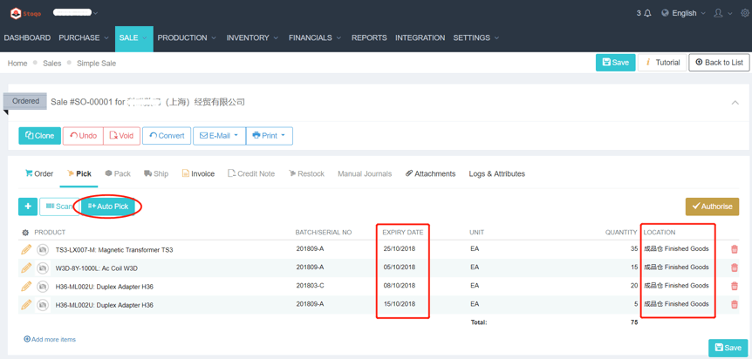Save using the bottom Save button
752x359 pixels.
(x=728, y=348)
